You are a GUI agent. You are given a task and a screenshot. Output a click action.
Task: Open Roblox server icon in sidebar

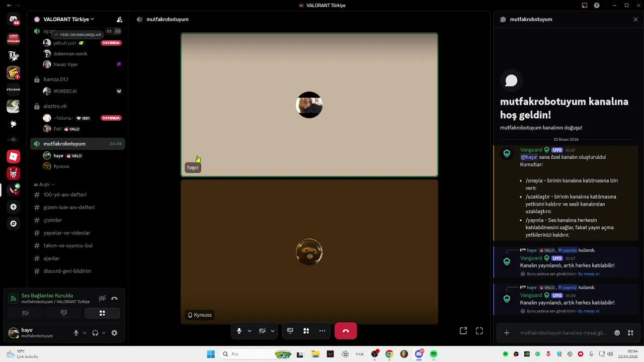[x=14, y=156]
